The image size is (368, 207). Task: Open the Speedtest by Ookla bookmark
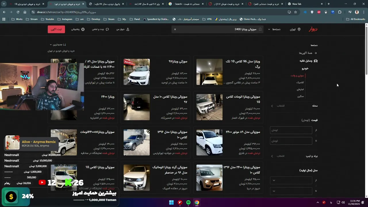pyautogui.click(x=156, y=19)
